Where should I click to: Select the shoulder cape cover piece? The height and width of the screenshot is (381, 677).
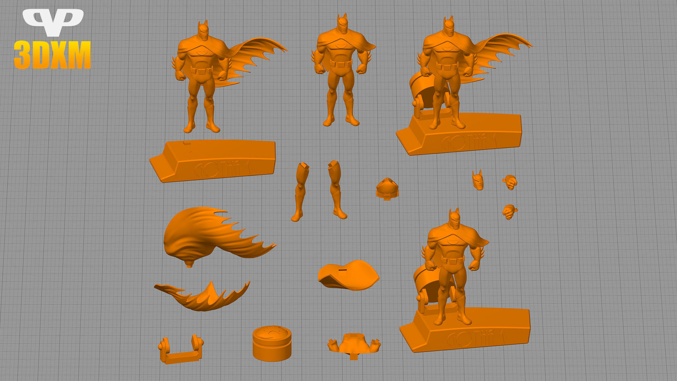tap(348, 276)
